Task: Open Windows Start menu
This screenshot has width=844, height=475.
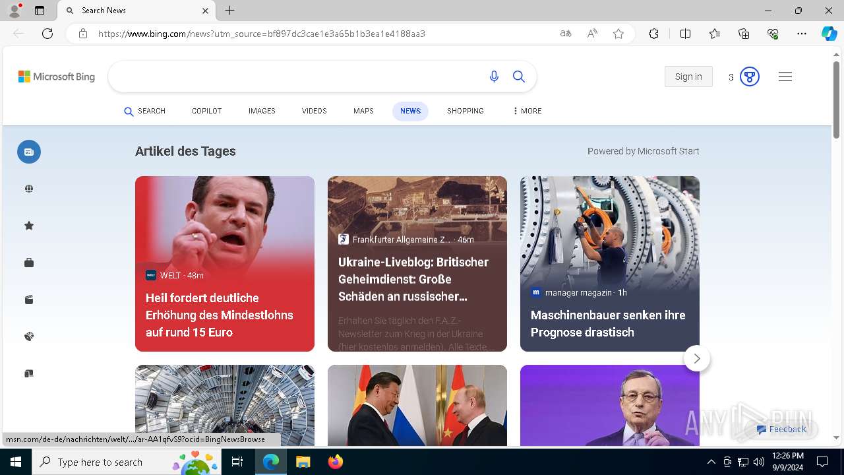Action: pyautogui.click(x=16, y=462)
